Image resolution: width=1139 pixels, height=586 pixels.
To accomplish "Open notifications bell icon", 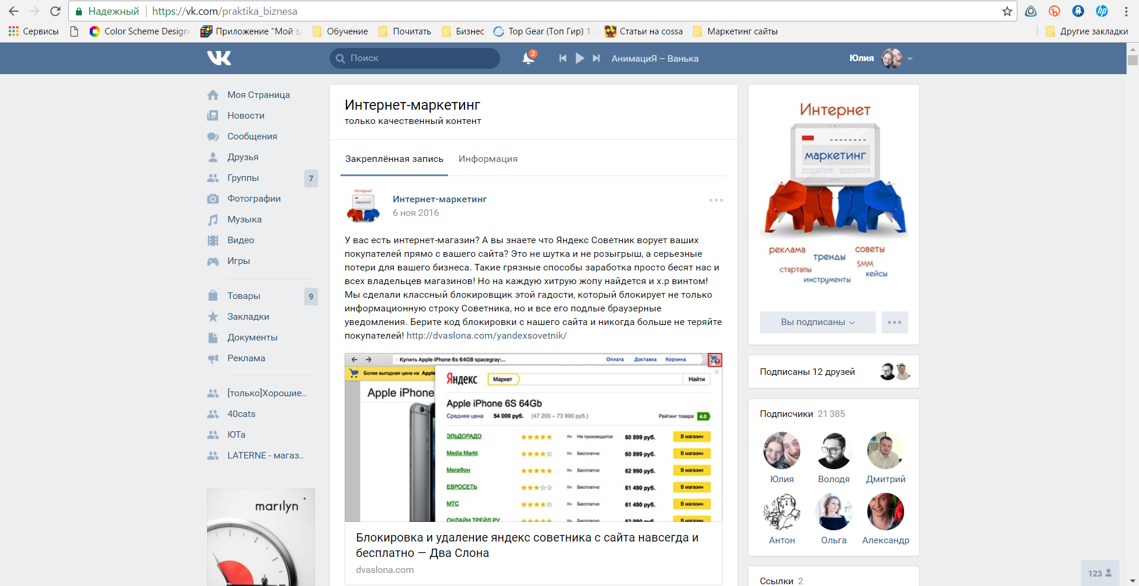I will 528,58.
